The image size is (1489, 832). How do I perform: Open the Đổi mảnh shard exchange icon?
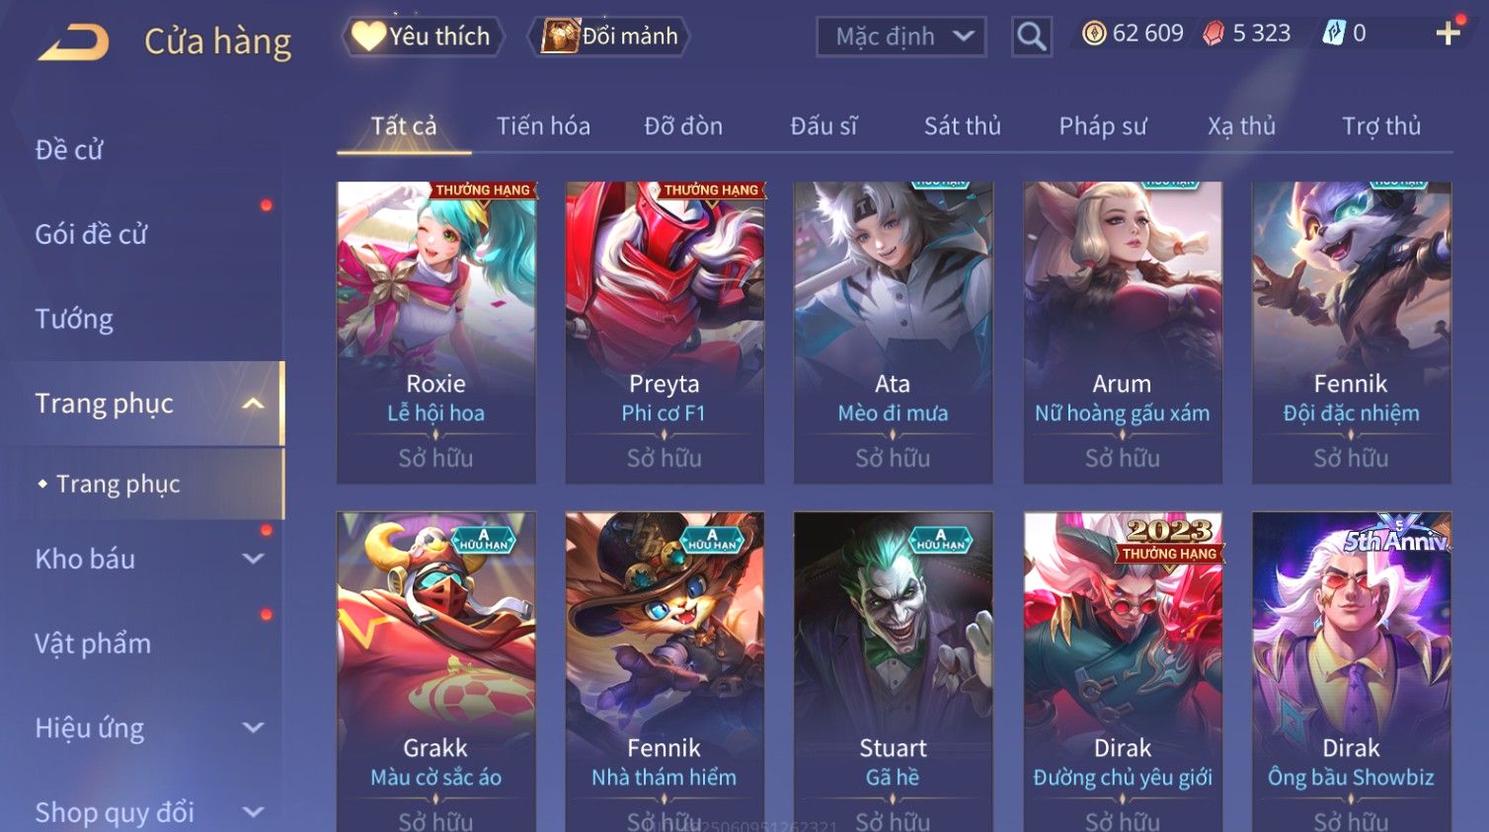[x=559, y=37]
